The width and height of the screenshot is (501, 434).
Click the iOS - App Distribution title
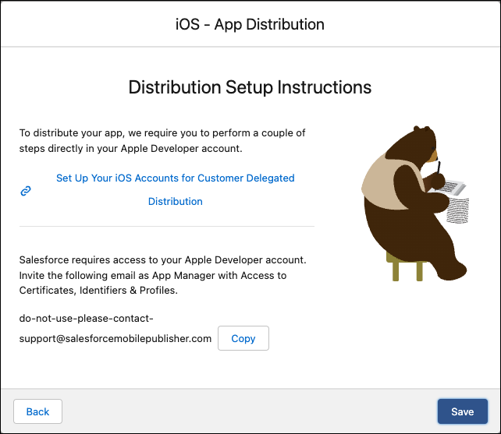pos(250,25)
